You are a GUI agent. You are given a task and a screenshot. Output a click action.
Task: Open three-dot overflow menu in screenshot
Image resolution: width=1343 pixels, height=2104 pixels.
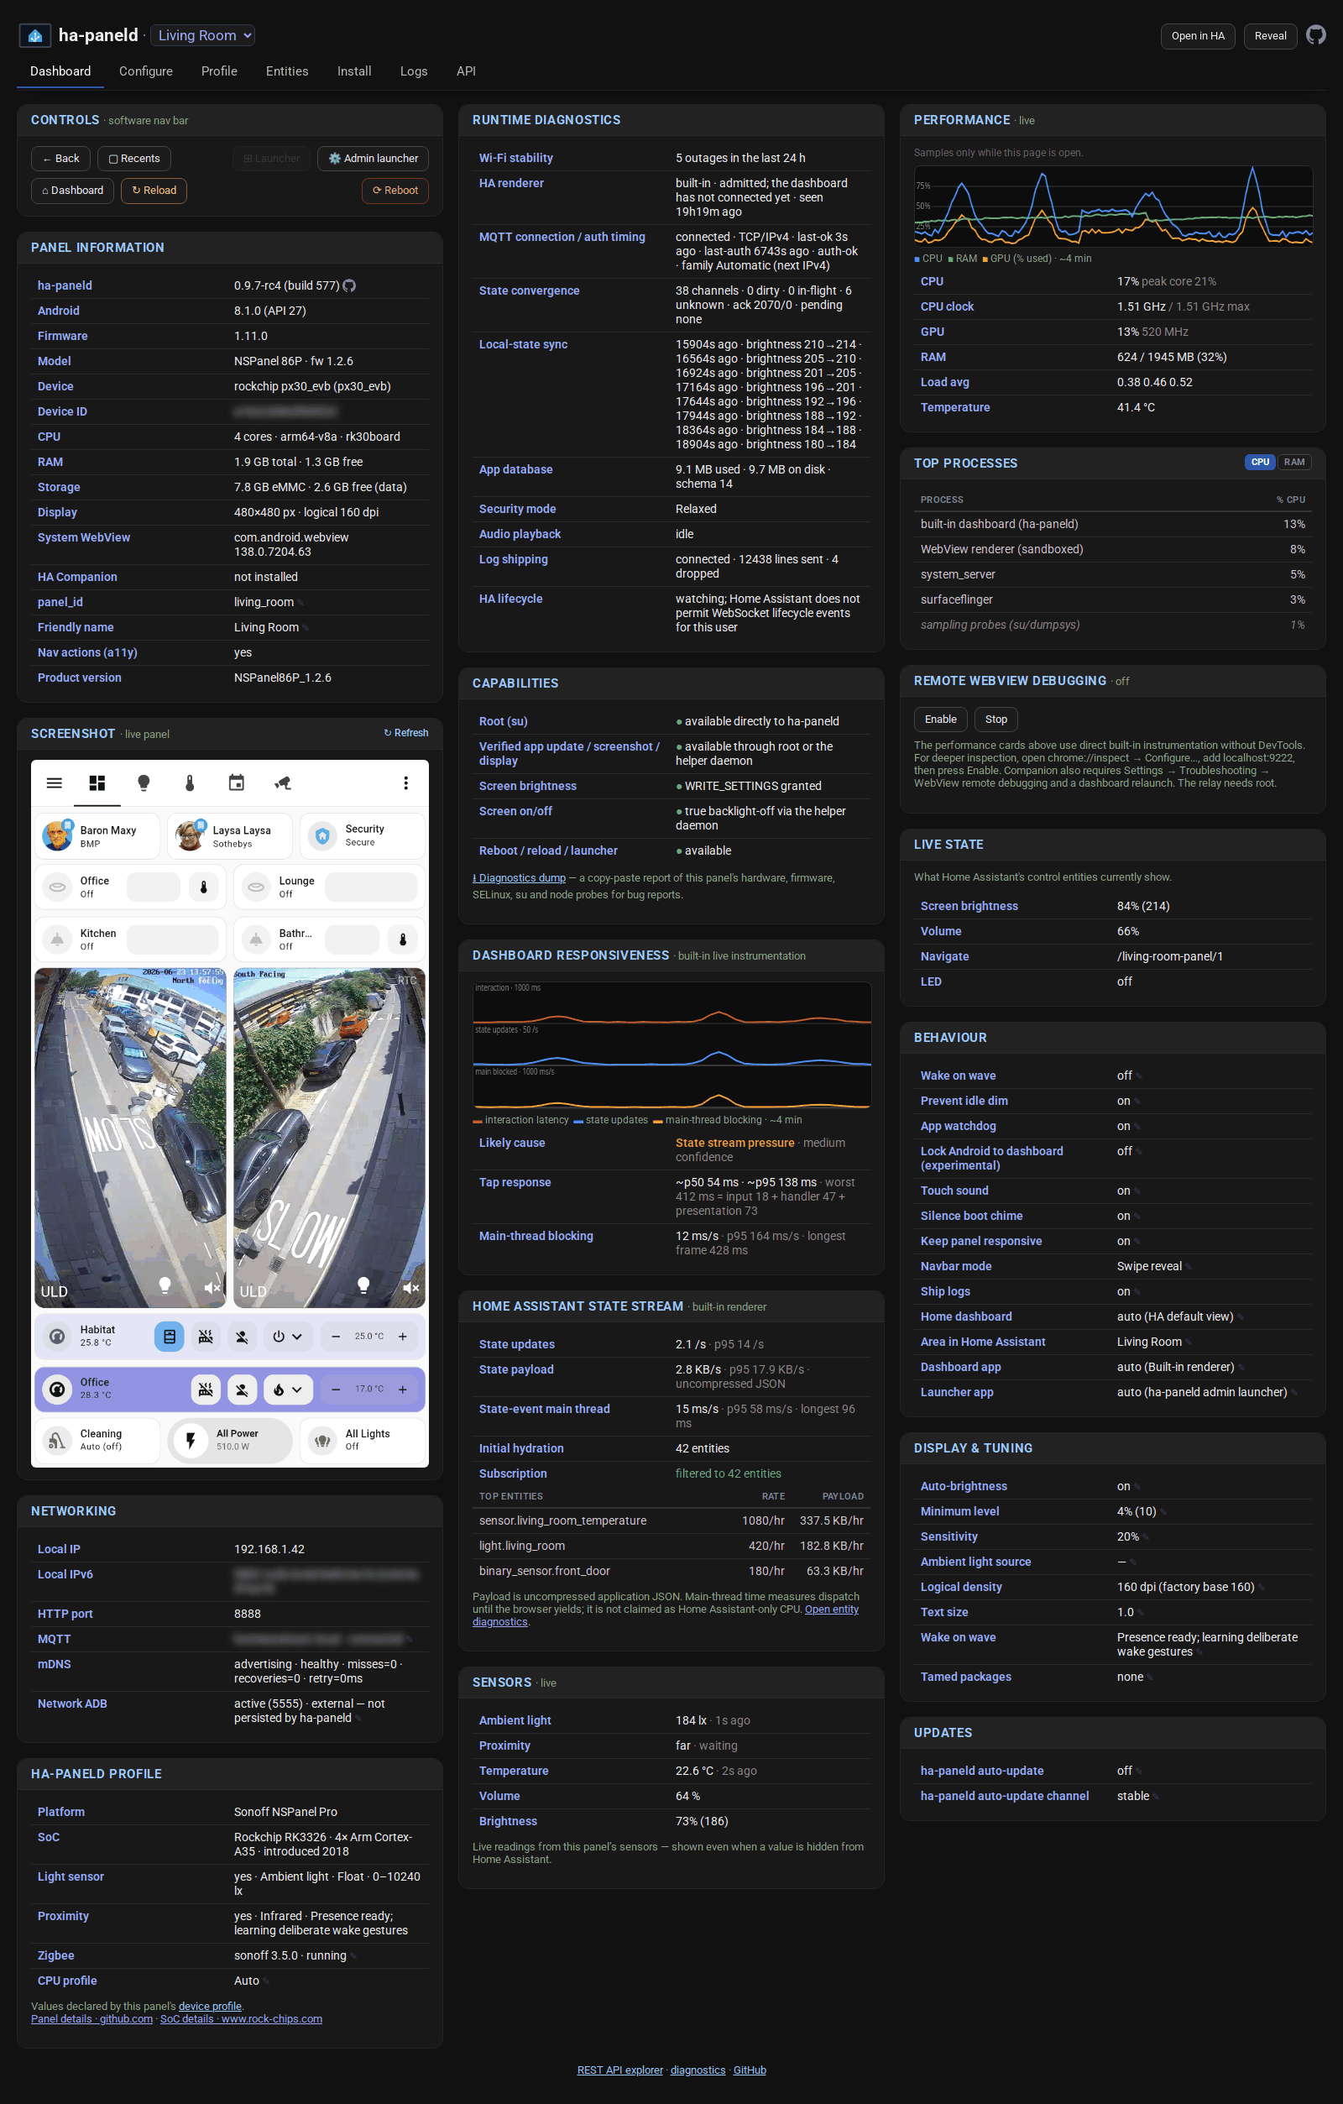click(x=405, y=782)
